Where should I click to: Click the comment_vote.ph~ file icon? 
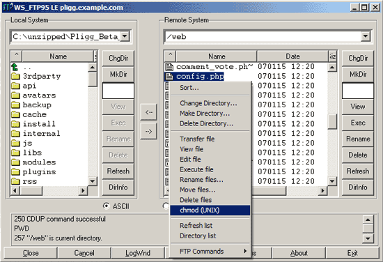pyautogui.click(x=169, y=67)
